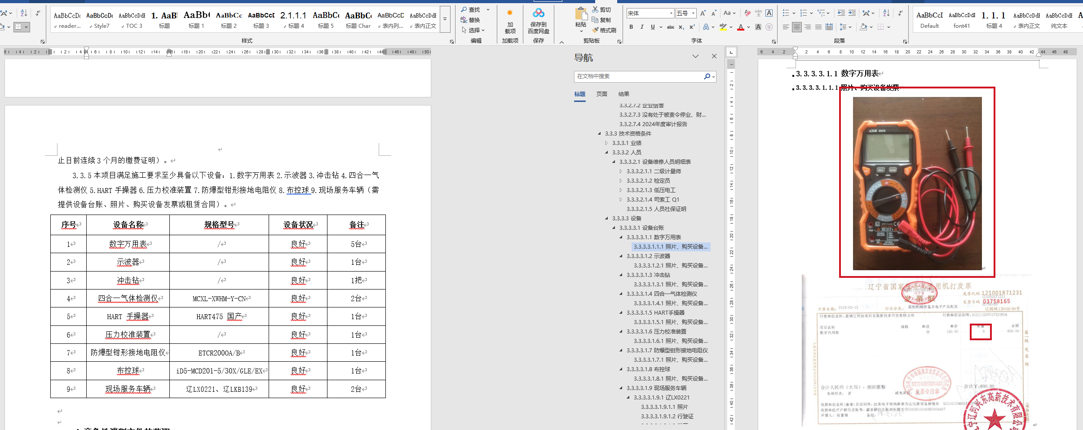The width and height of the screenshot is (1083, 430).
Task: Switch to the 页面 tab in navigation
Action: coord(601,94)
